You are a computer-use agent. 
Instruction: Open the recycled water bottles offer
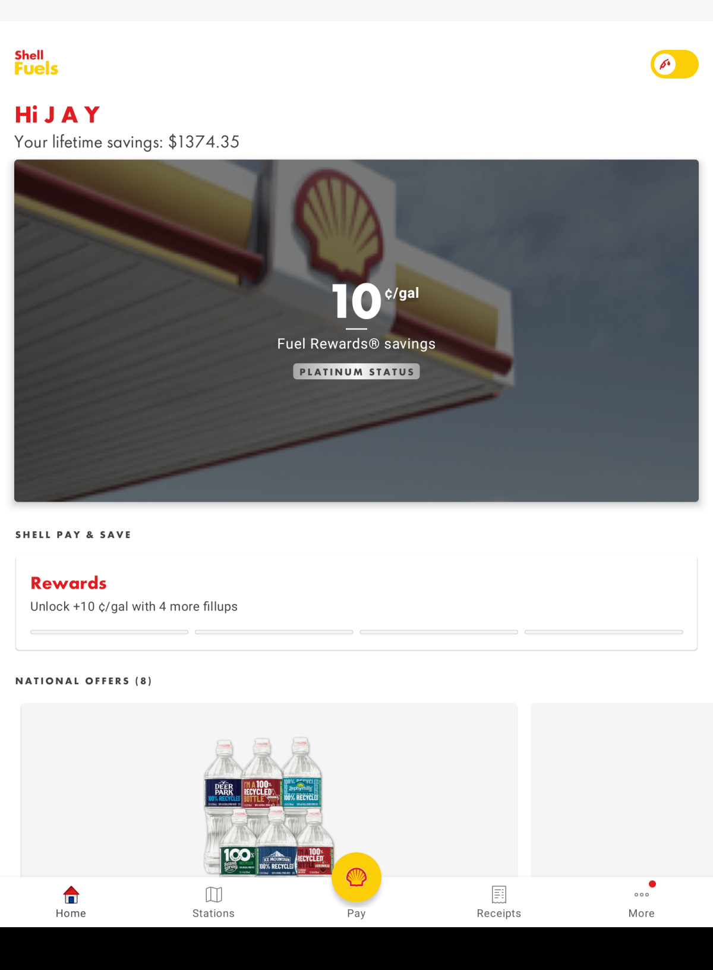point(269,790)
